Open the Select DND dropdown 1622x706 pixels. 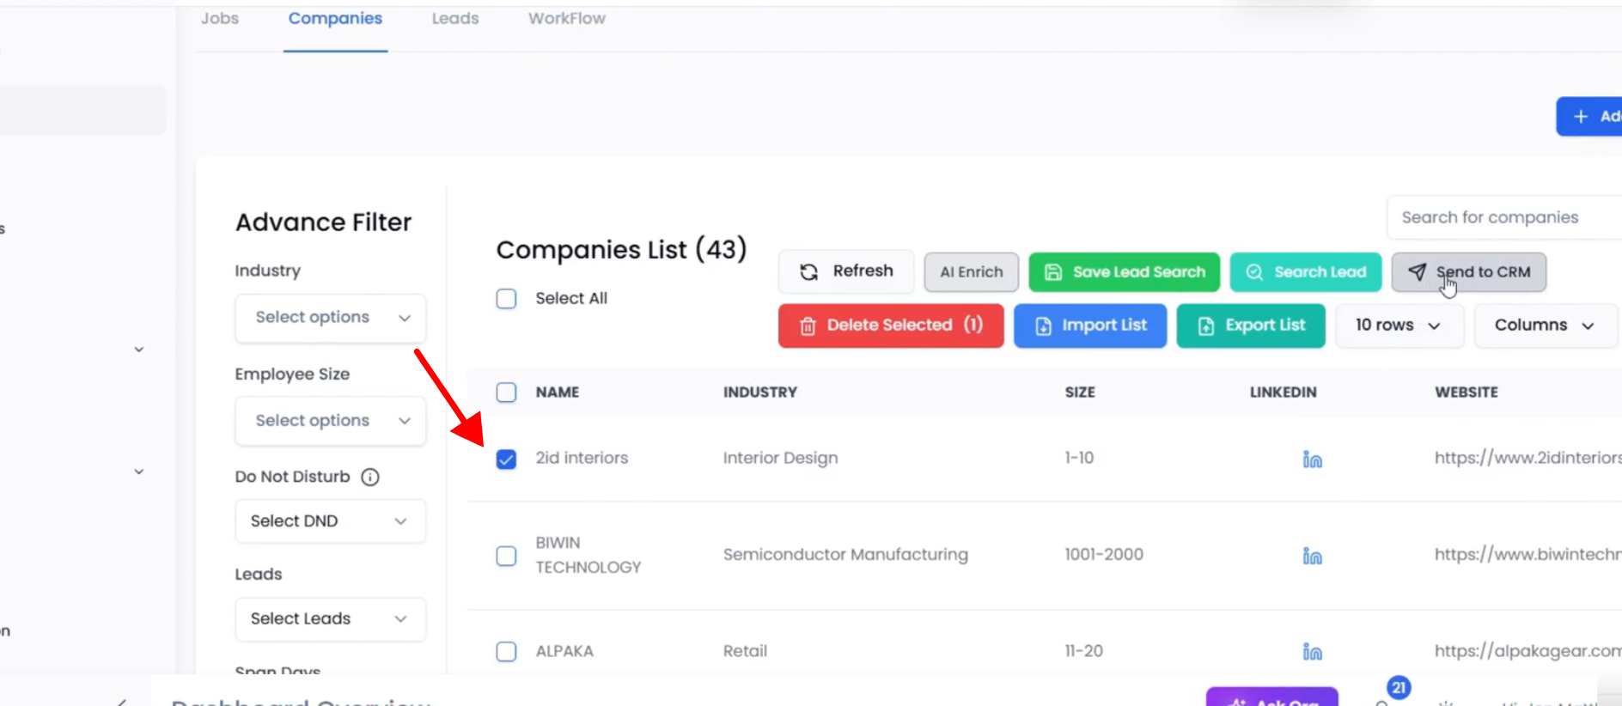(x=331, y=521)
